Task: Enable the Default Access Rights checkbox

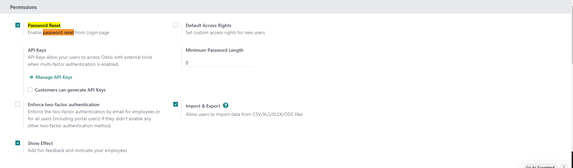Action: [x=176, y=25]
